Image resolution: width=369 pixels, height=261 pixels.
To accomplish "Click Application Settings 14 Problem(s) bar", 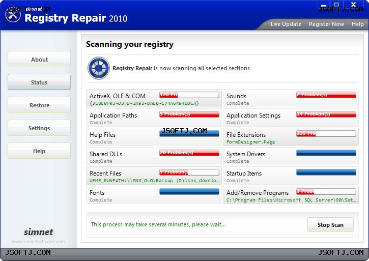I will [x=326, y=114].
